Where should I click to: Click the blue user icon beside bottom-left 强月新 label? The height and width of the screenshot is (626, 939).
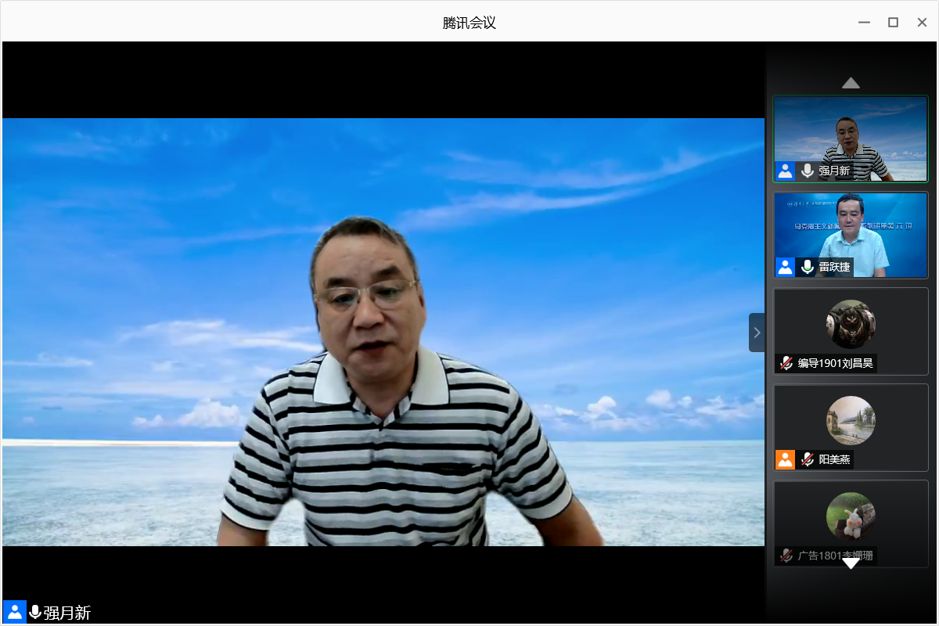click(x=14, y=612)
